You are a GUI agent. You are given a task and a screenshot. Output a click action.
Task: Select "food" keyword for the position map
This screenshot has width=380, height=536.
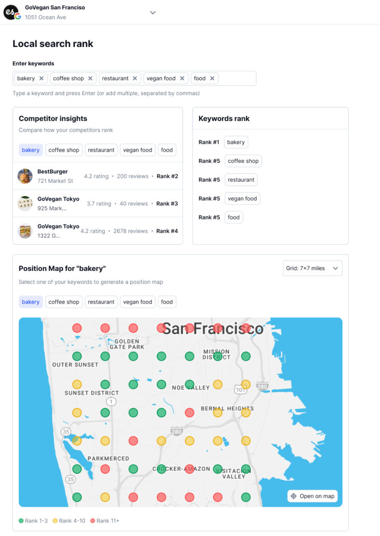[x=167, y=302]
